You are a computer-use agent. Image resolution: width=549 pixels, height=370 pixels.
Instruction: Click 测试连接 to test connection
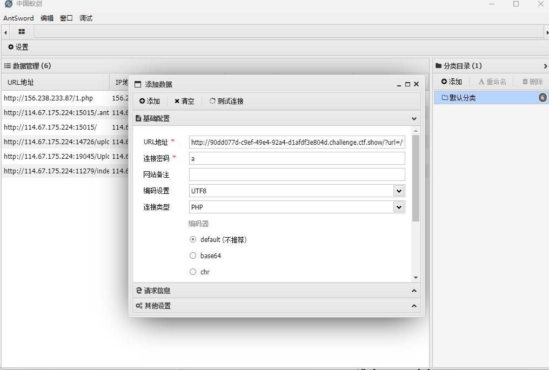click(226, 101)
